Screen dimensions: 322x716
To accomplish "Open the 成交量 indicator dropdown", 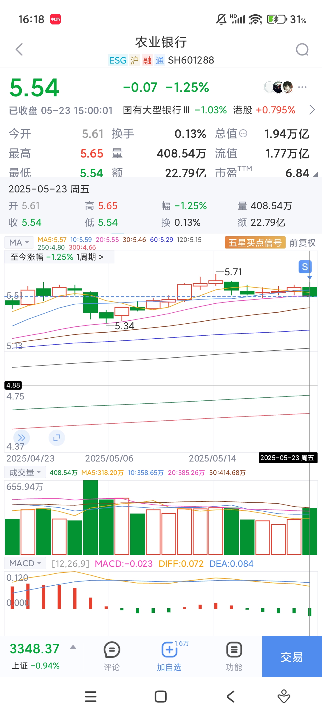I will [x=25, y=473].
